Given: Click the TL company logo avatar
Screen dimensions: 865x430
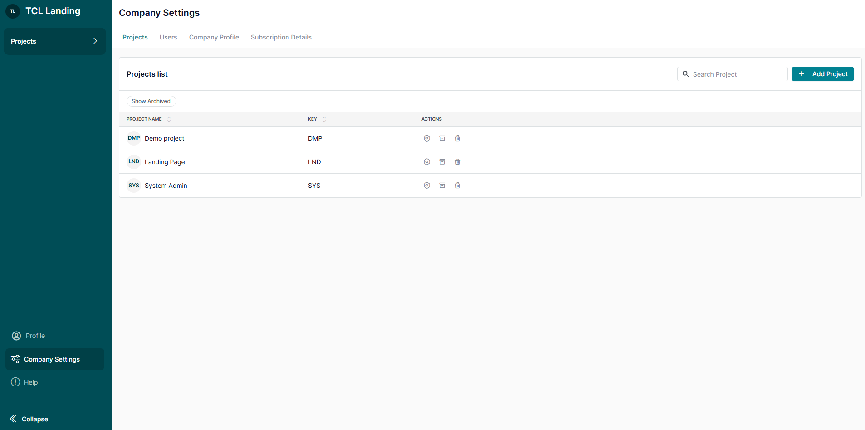Looking at the screenshot, I should (x=13, y=11).
